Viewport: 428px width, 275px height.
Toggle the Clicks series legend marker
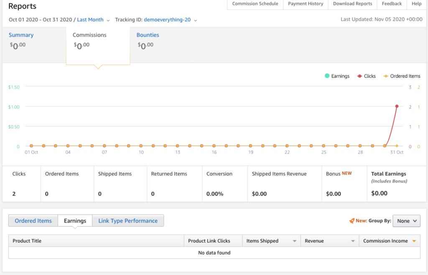pyautogui.click(x=359, y=76)
